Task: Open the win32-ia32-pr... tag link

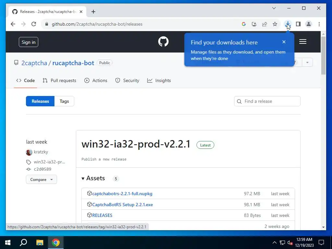Action: point(50,162)
